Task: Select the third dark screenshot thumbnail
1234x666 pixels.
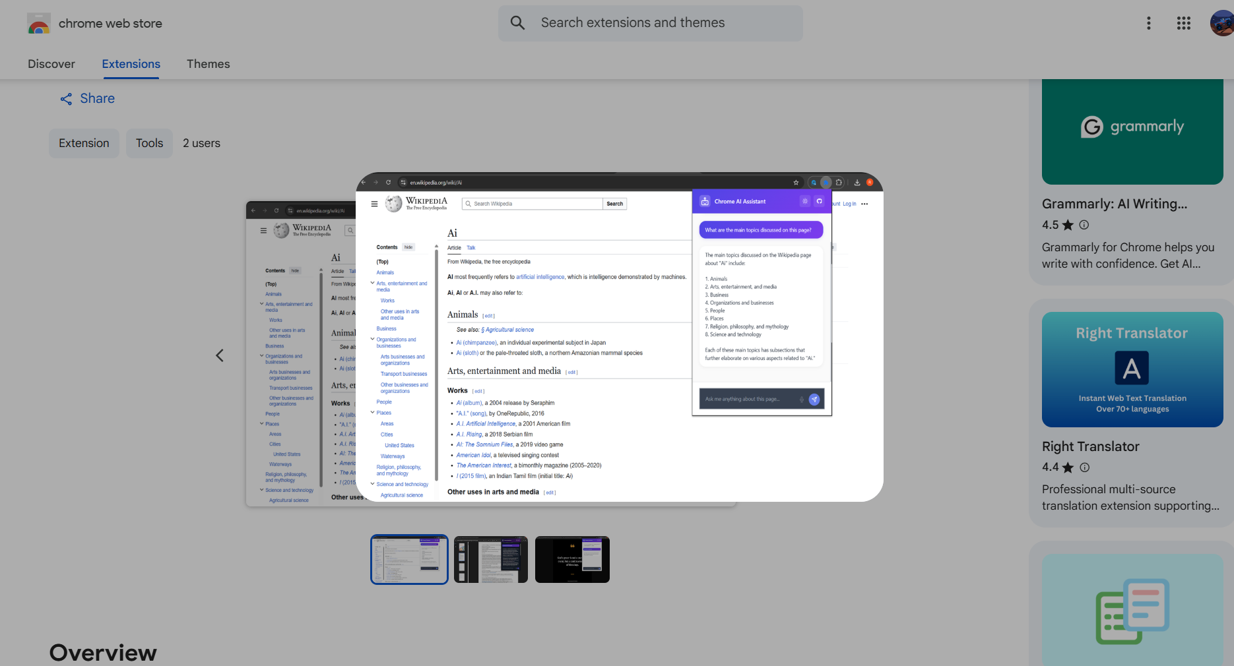Action: tap(572, 559)
